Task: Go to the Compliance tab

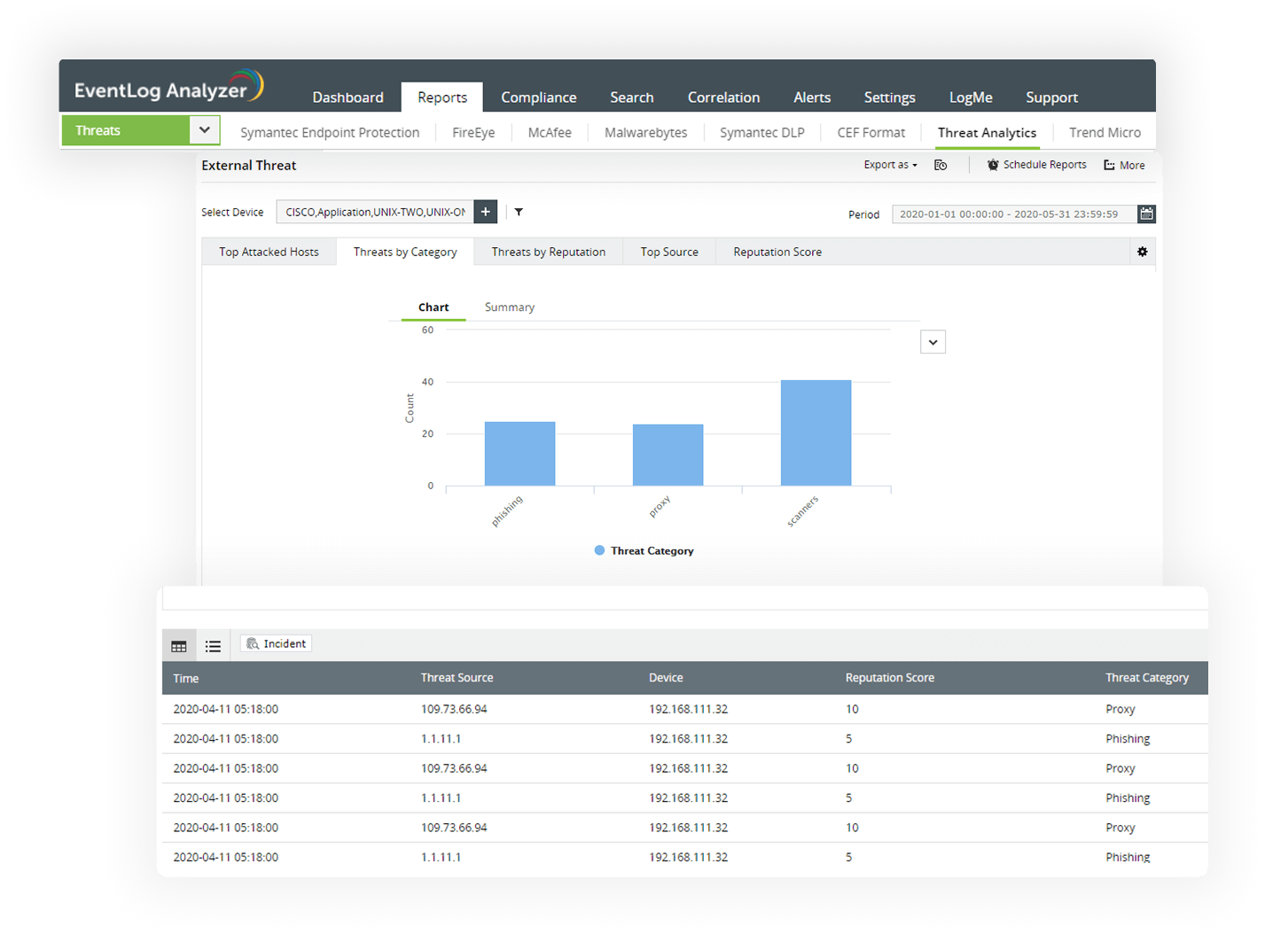Action: click(538, 97)
